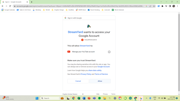Open the share data safely link
Image resolution: width=180 pixels, height=101 pixels.
[95, 70]
